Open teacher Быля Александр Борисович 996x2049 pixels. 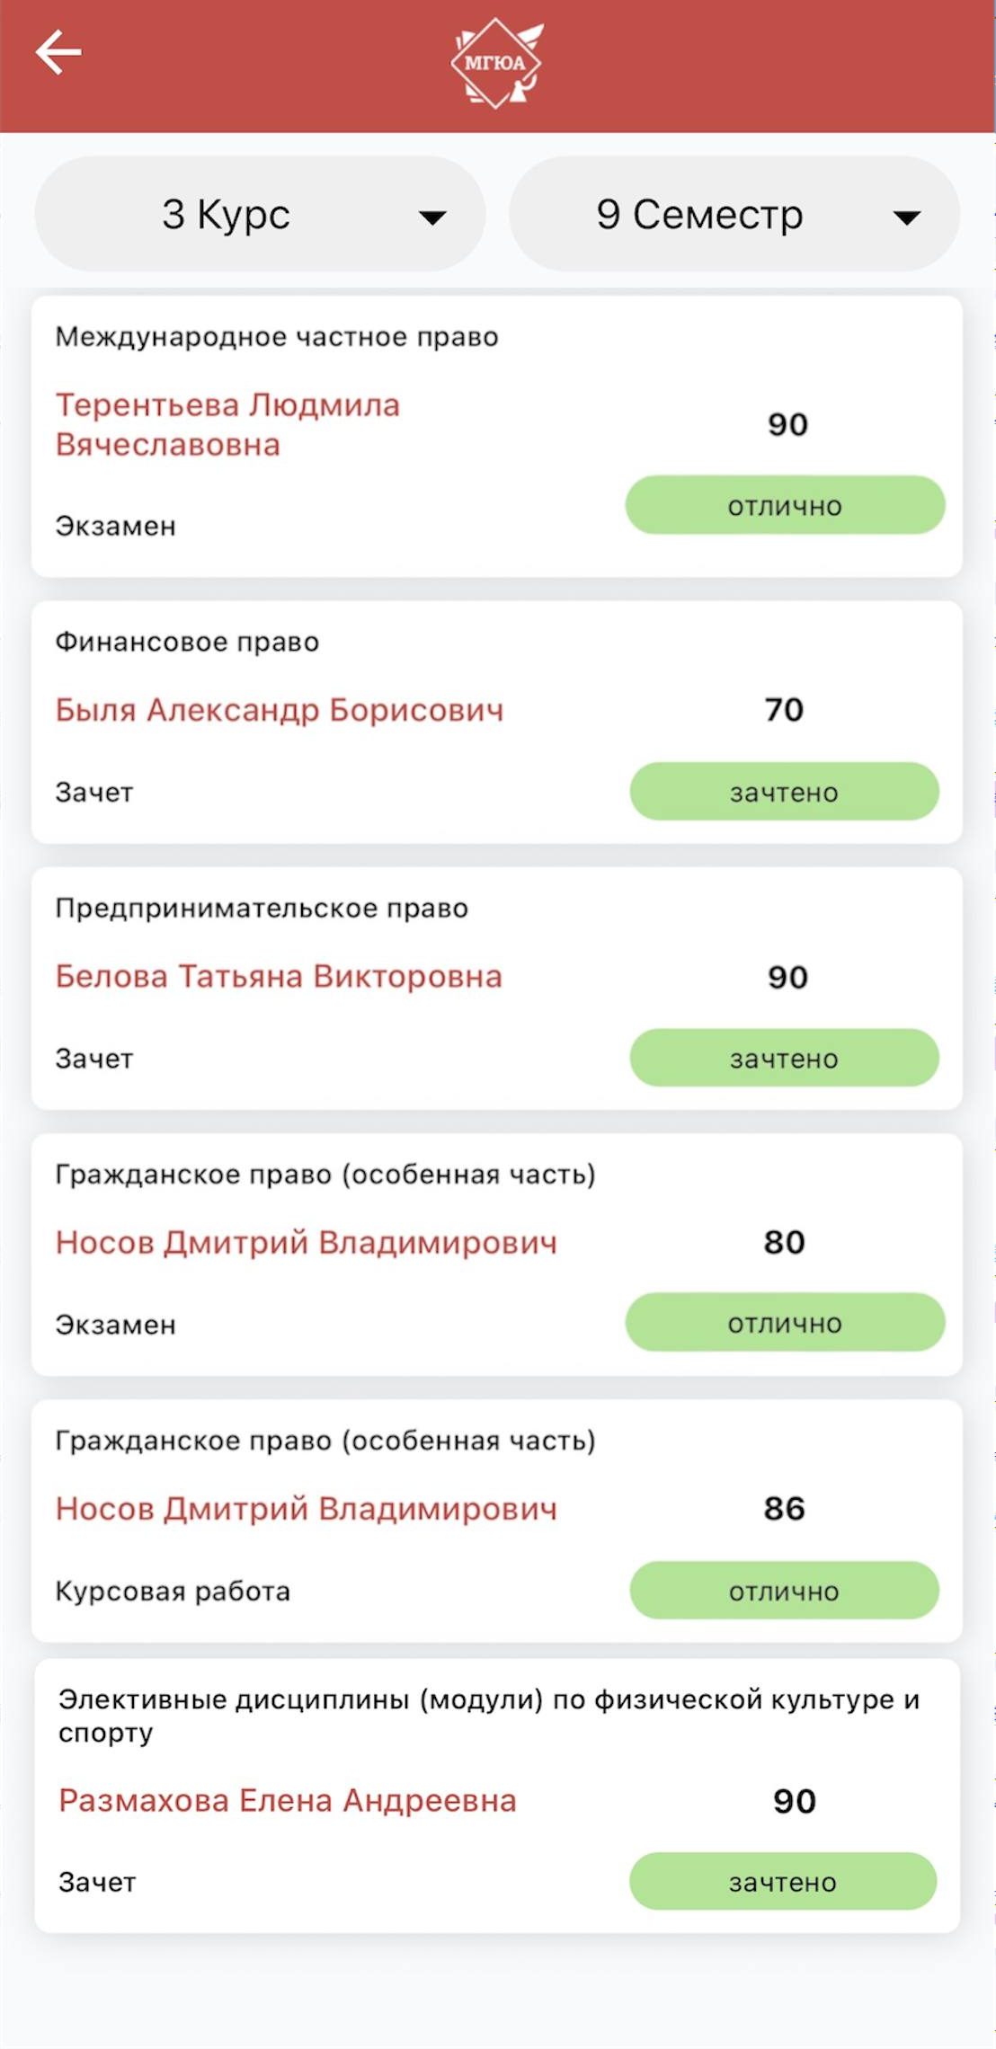[280, 710]
